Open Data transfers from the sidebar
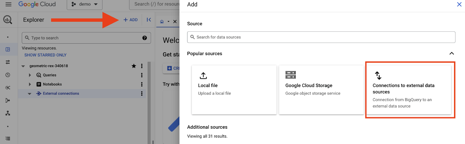The width and height of the screenshot is (465, 144). point(8,62)
